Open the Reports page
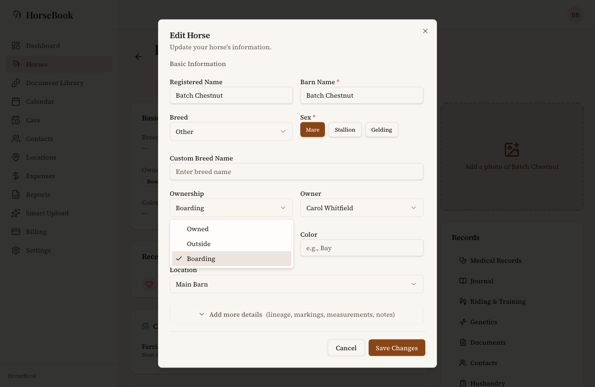595x387 pixels. (x=59, y=194)
